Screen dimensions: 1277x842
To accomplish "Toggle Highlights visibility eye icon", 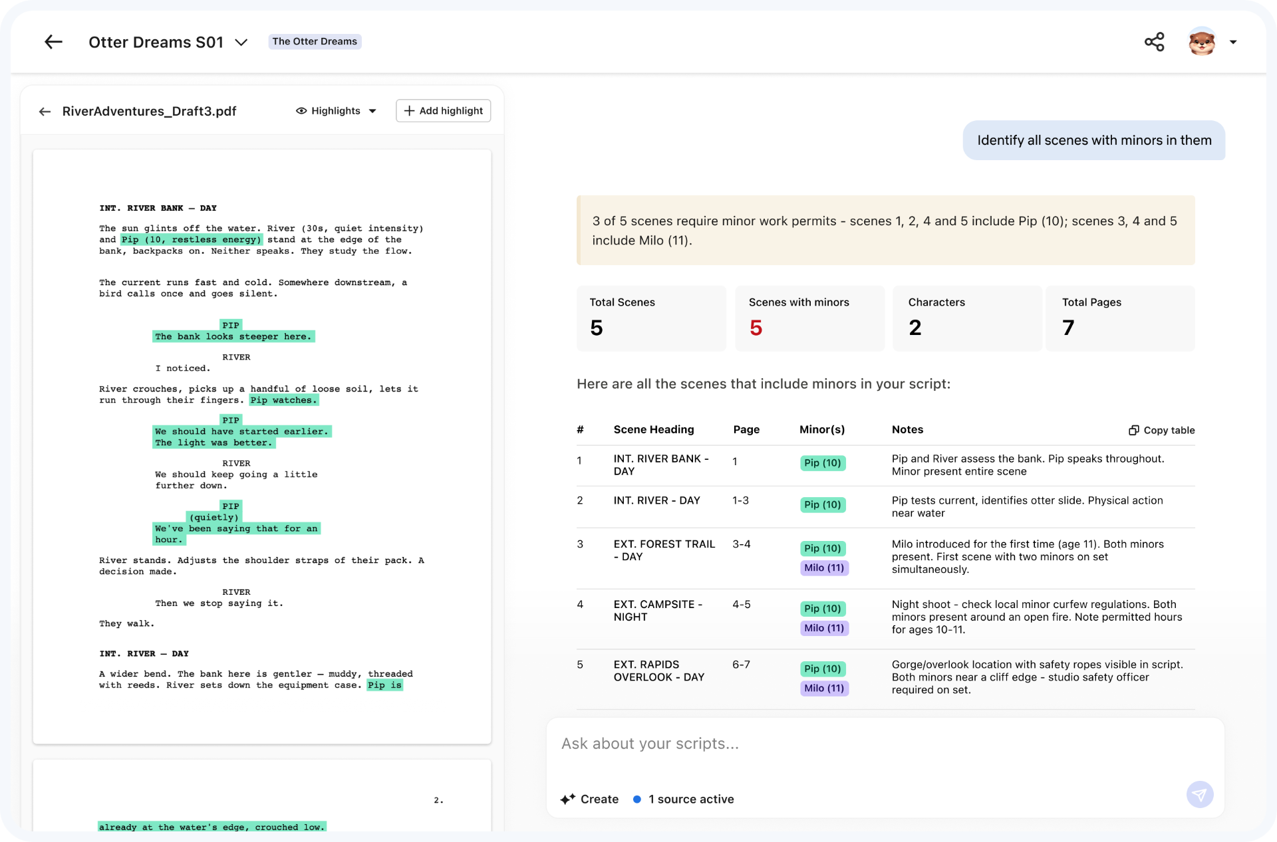I will 301,111.
